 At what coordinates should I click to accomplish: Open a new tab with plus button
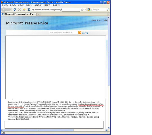pos(39,14)
